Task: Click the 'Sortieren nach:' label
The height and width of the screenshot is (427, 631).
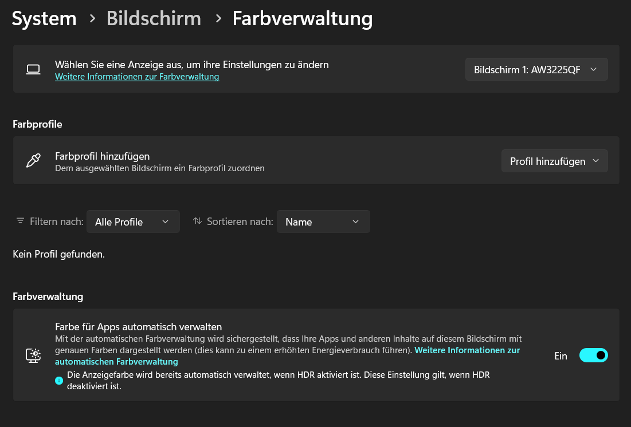Action: pyautogui.click(x=240, y=222)
